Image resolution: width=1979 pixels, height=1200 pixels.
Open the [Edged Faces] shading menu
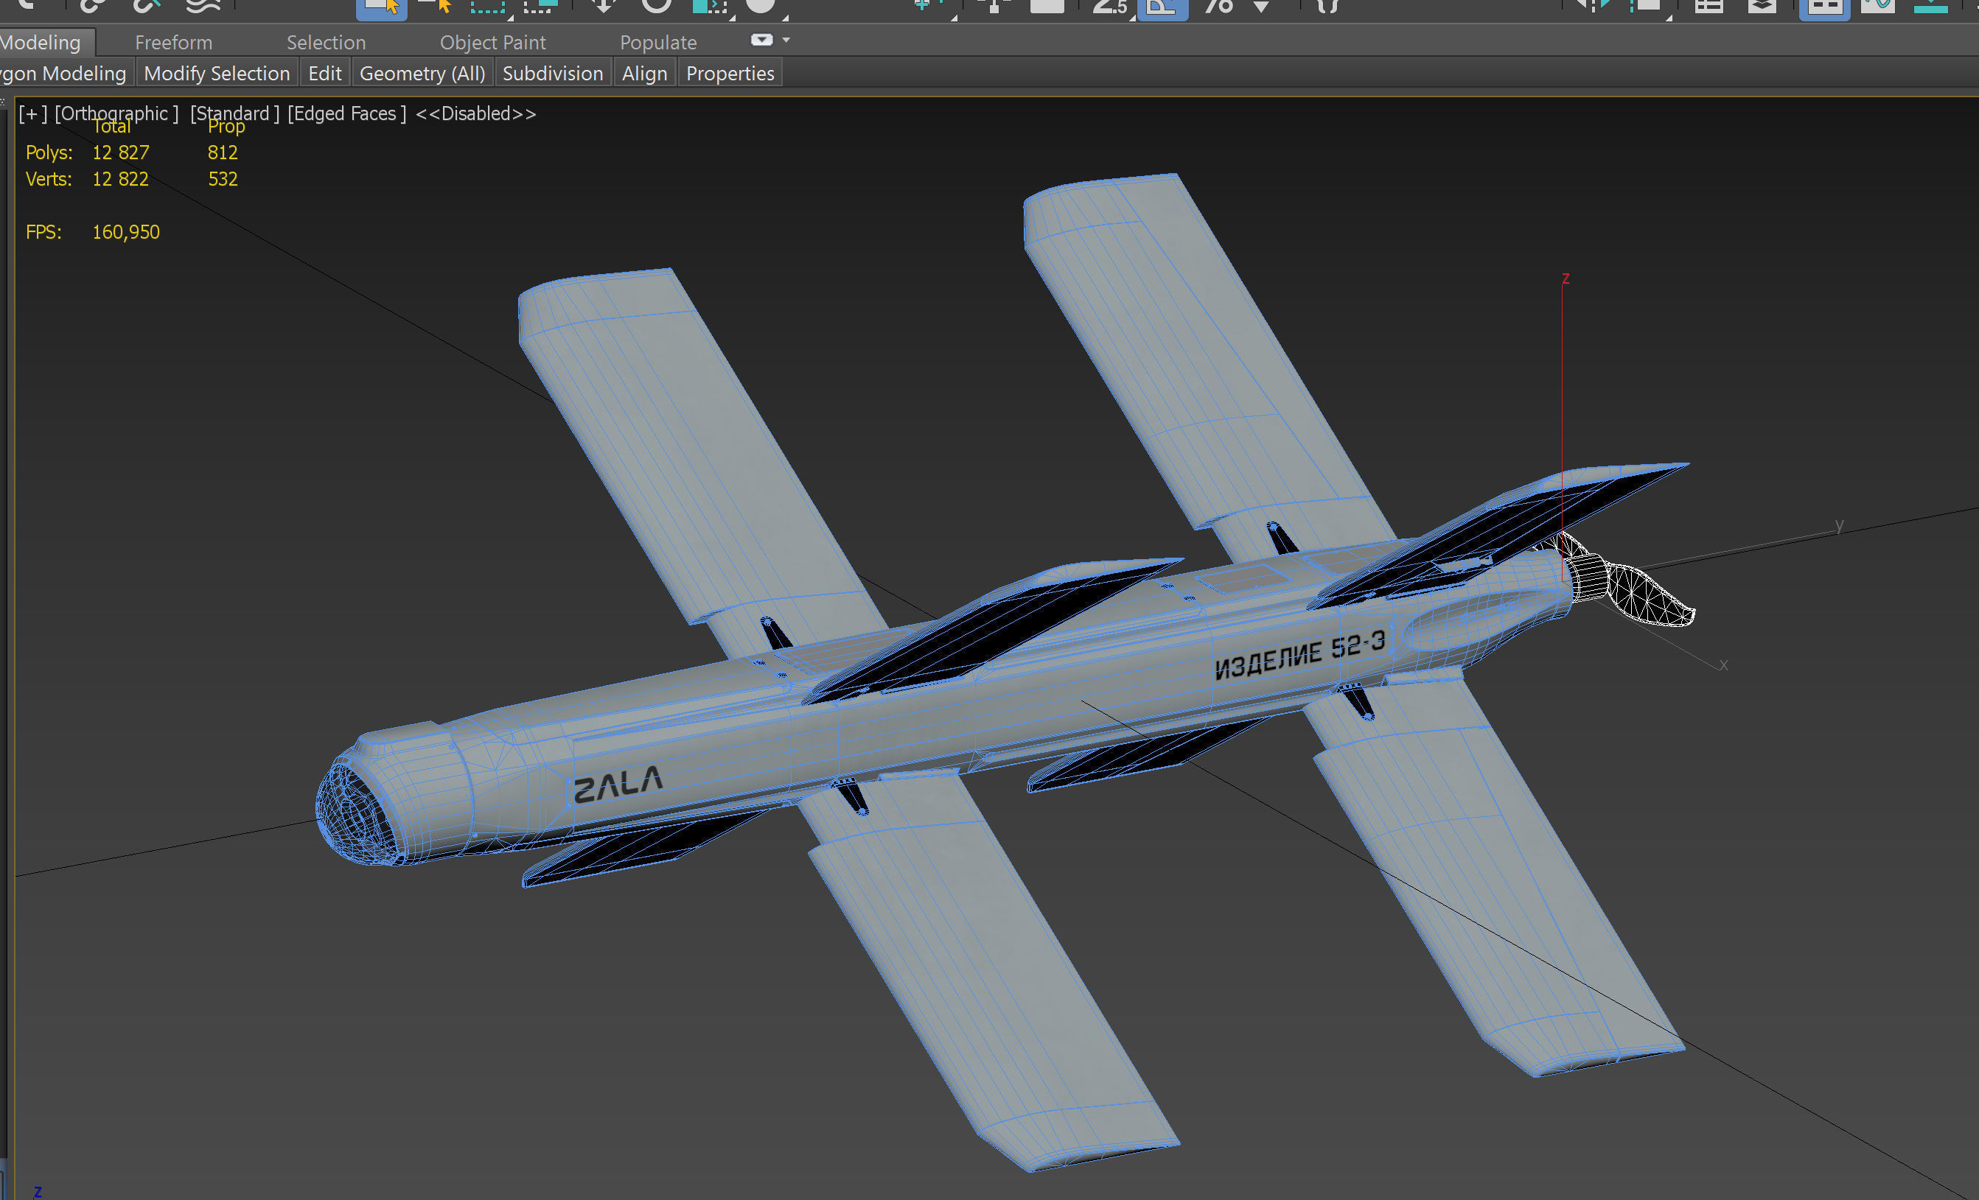pos(347,114)
